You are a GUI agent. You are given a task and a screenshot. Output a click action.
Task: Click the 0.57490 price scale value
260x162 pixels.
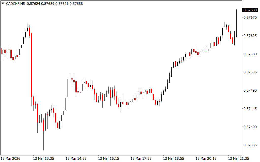pos(250,90)
